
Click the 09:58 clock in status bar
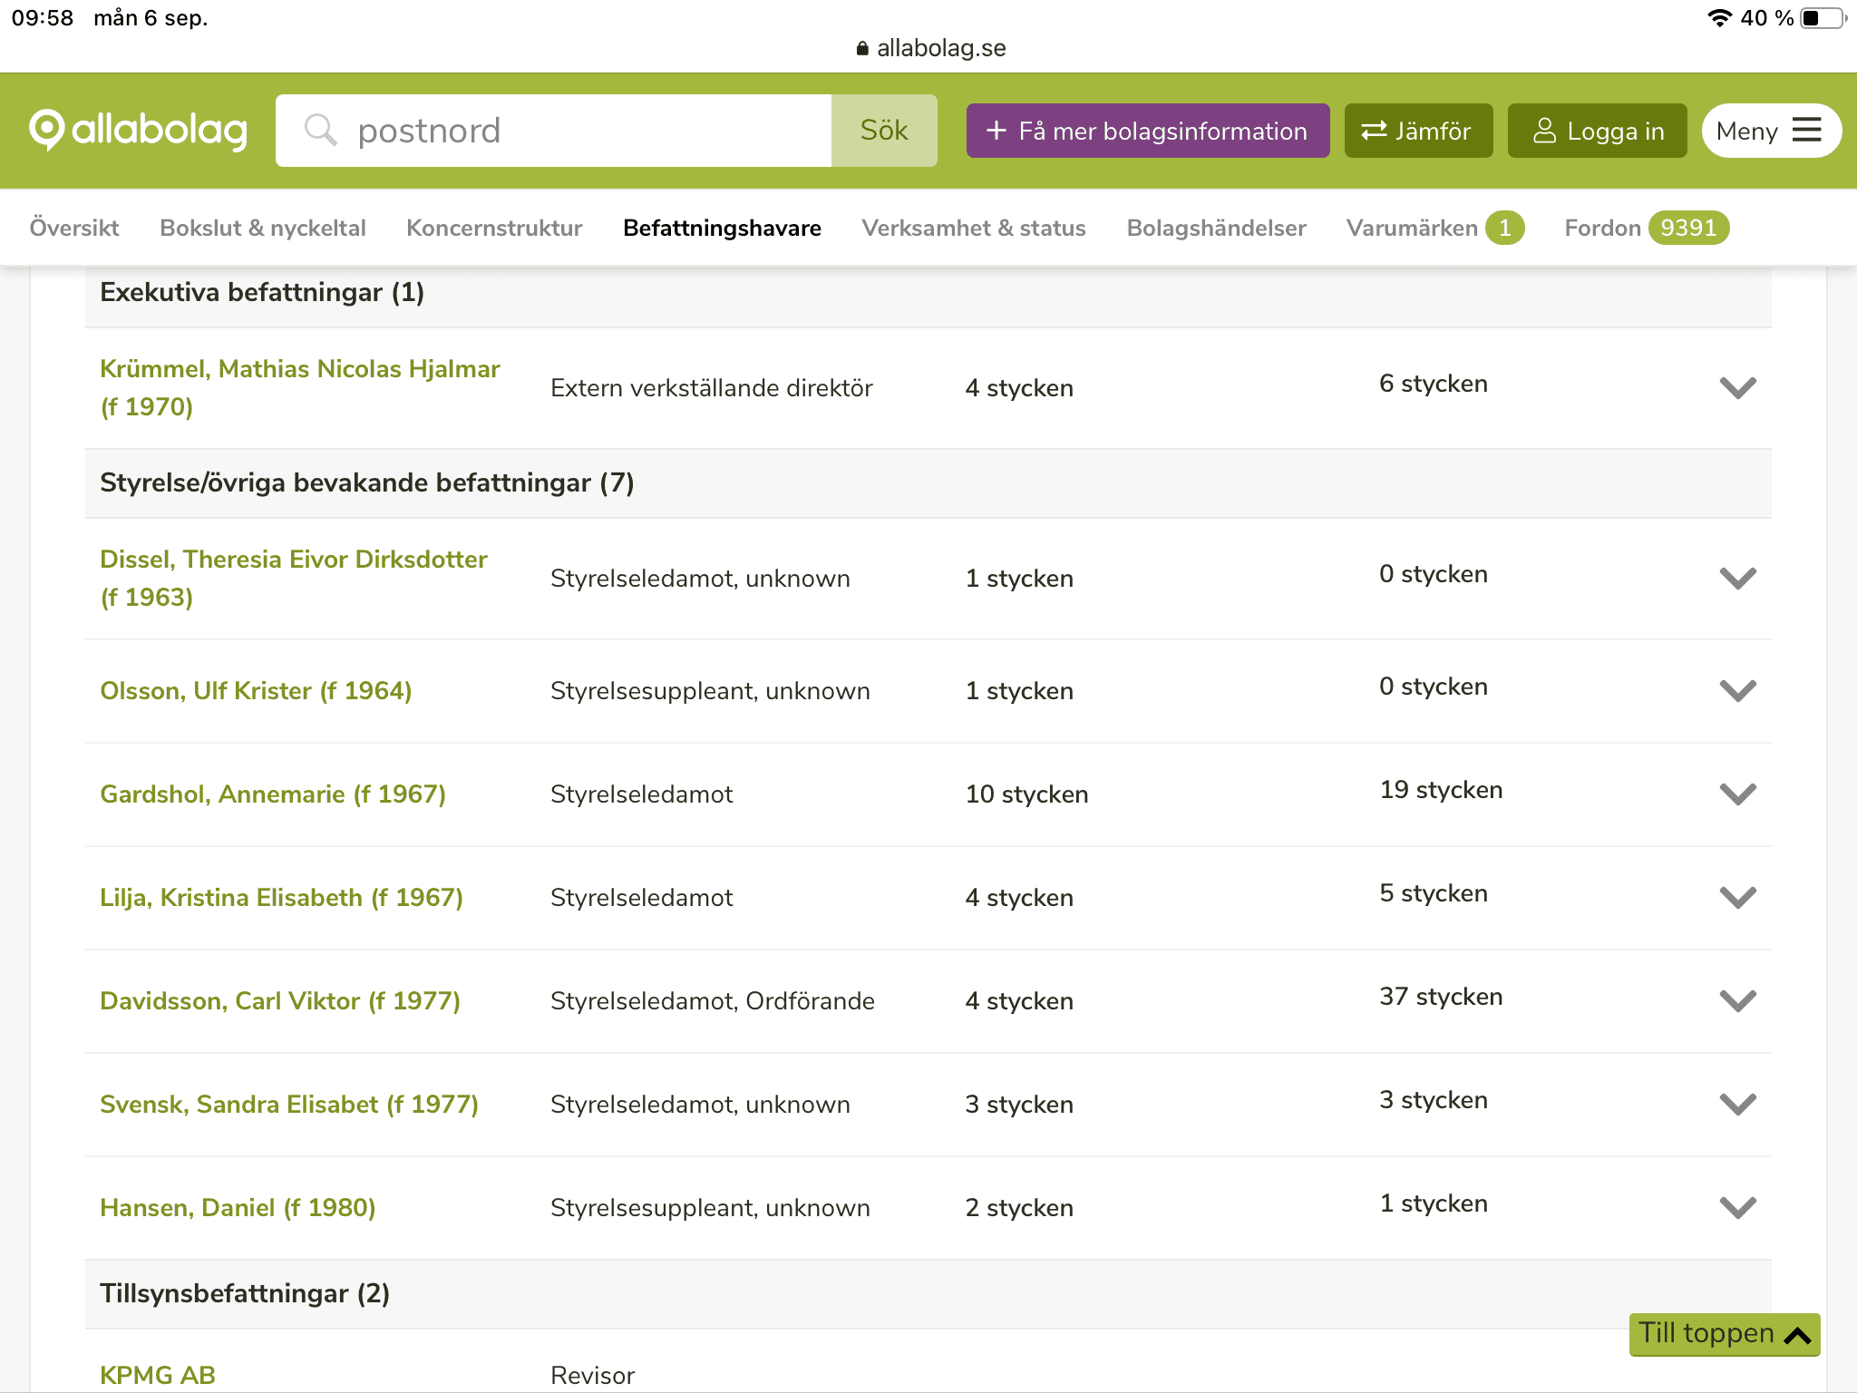click(x=43, y=18)
